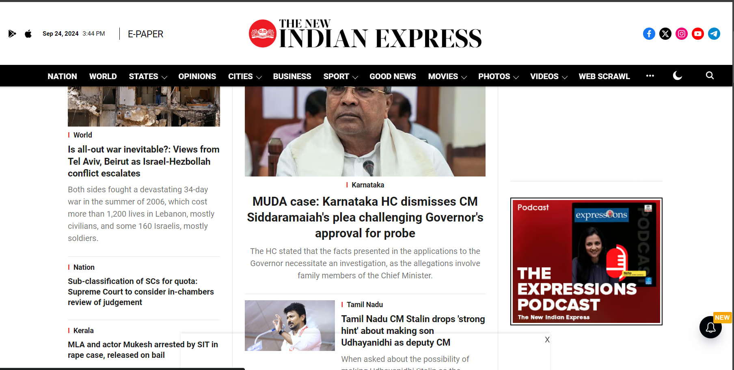Expand the MOVIES dropdown menu
Viewport: 734px width, 370px height.
(447, 76)
